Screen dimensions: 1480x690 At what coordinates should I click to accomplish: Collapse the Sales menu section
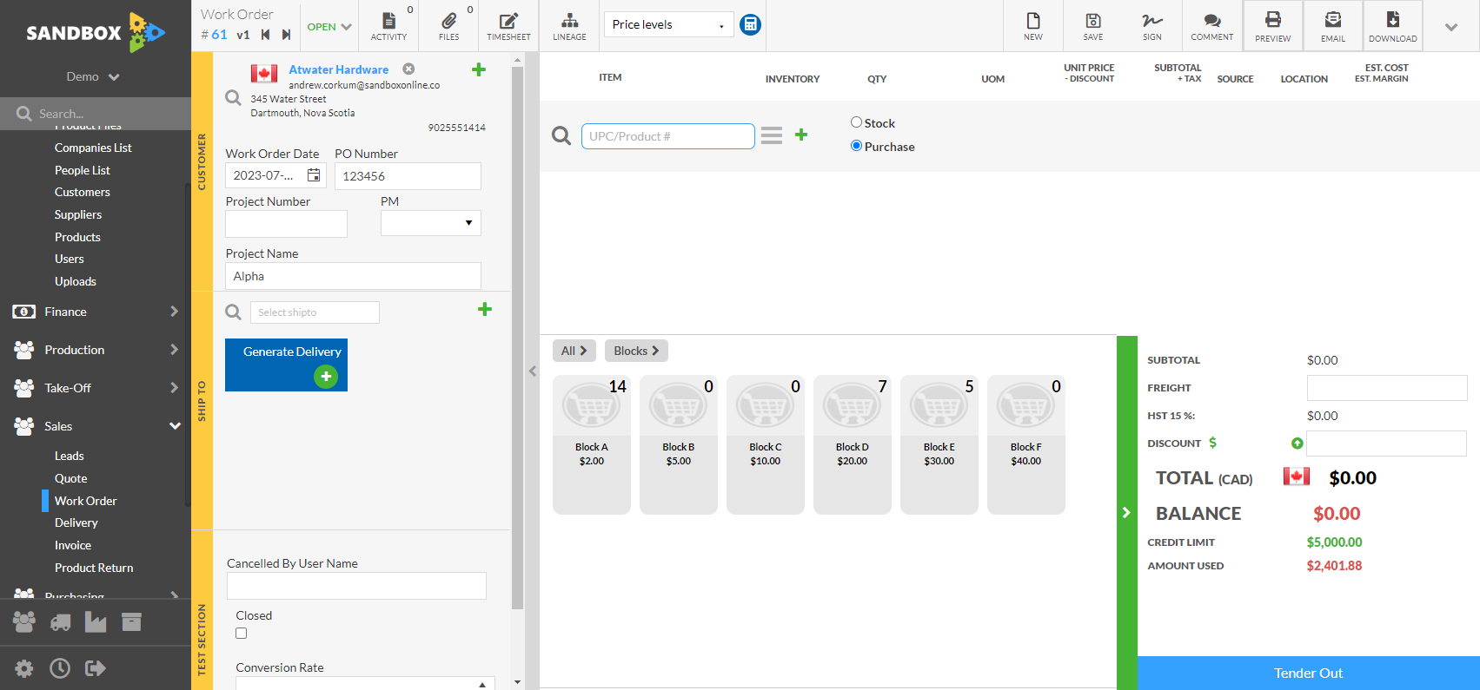(x=96, y=426)
